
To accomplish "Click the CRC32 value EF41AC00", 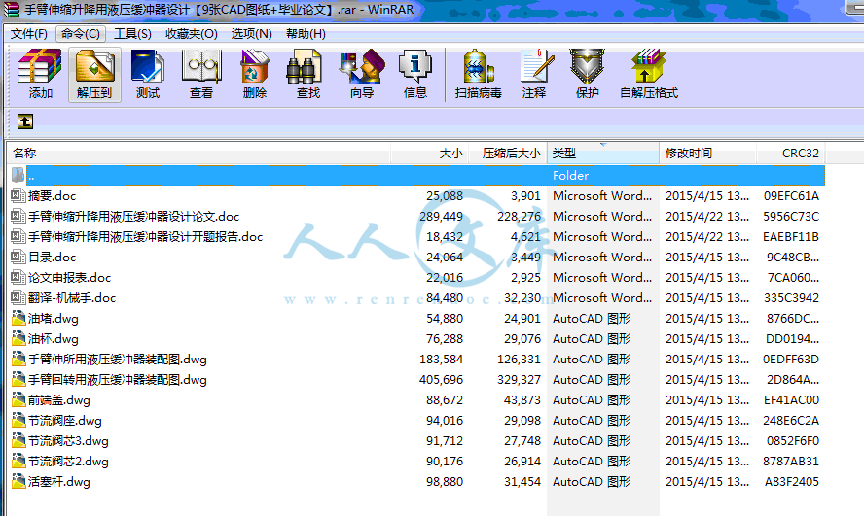I will coord(791,400).
